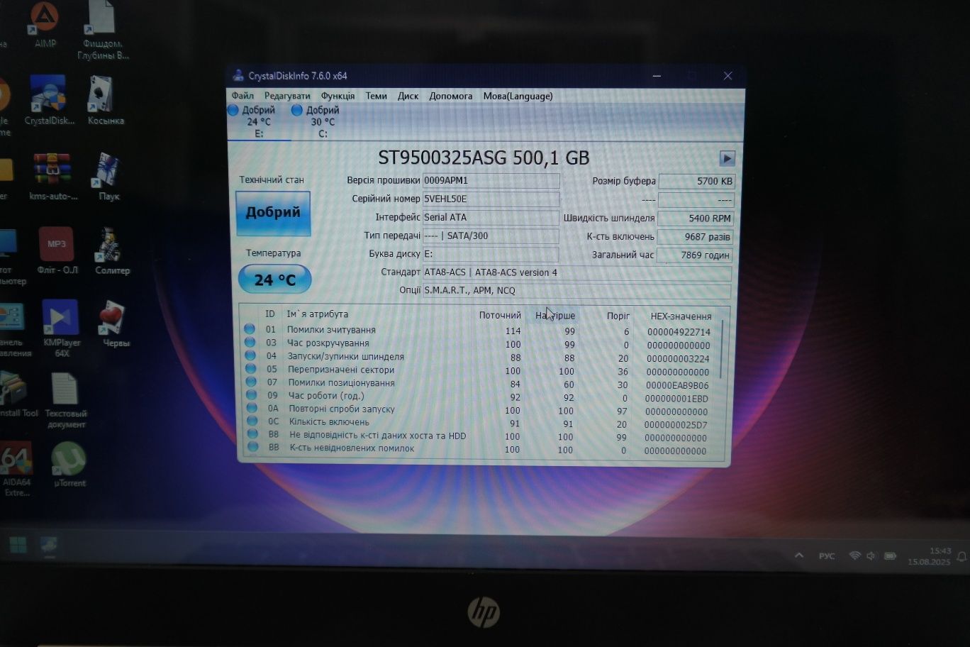Viewport: 970px width, 647px height.
Task: Select the Запуски/зупинки шпинделя row
Action: tap(480, 358)
